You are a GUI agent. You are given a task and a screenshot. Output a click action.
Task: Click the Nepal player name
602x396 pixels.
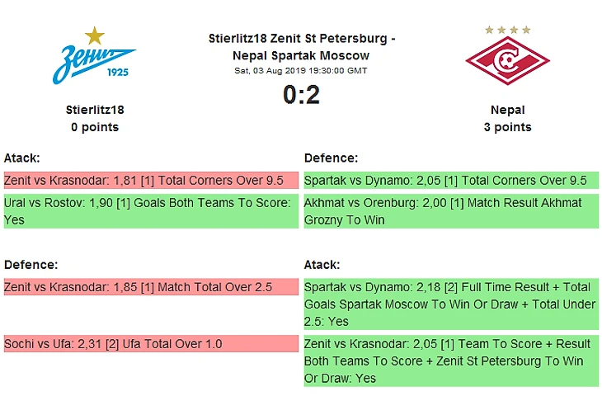tap(507, 110)
